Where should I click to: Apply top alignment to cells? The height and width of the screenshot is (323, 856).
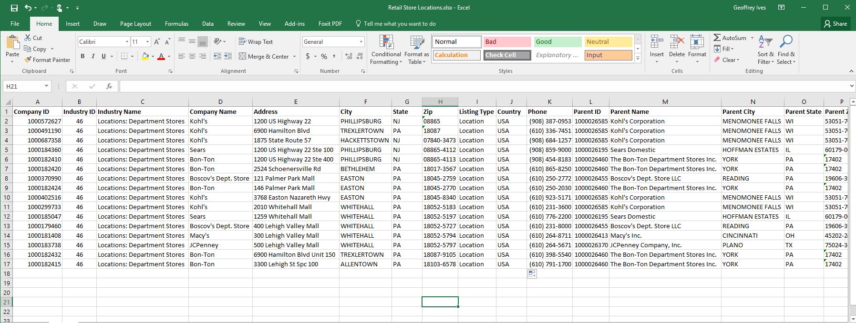click(182, 41)
